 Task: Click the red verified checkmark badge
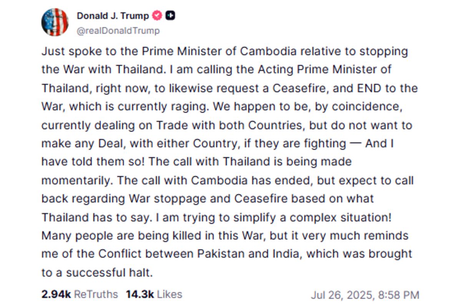pos(157,16)
